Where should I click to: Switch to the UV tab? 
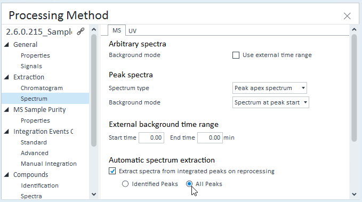133,31
